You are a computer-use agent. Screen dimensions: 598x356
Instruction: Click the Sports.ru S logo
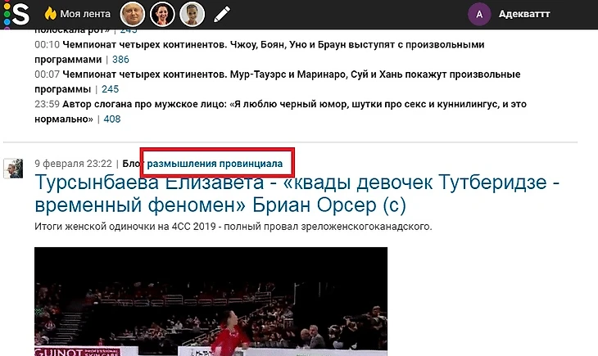[x=16, y=15]
